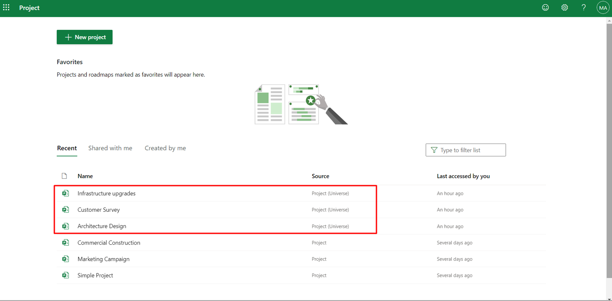612x301 pixels.
Task: Click Several days ago for Commercial Construction
Action: [x=454, y=243]
